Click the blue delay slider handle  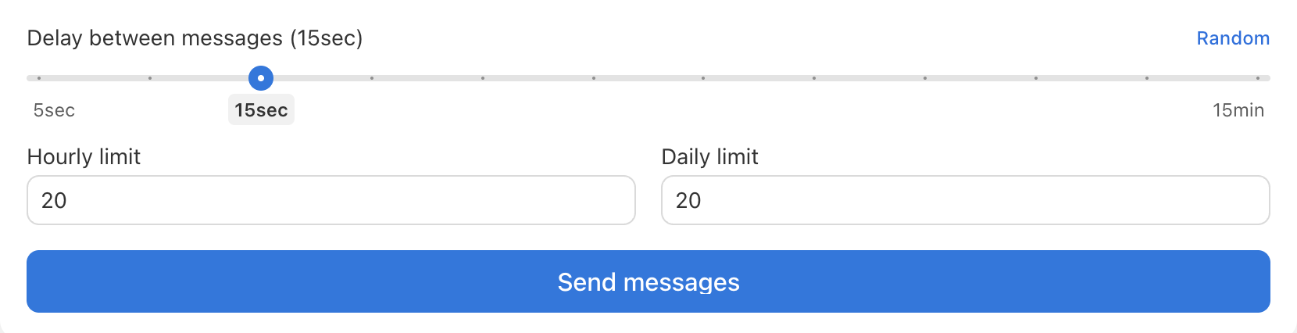[x=261, y=78]
